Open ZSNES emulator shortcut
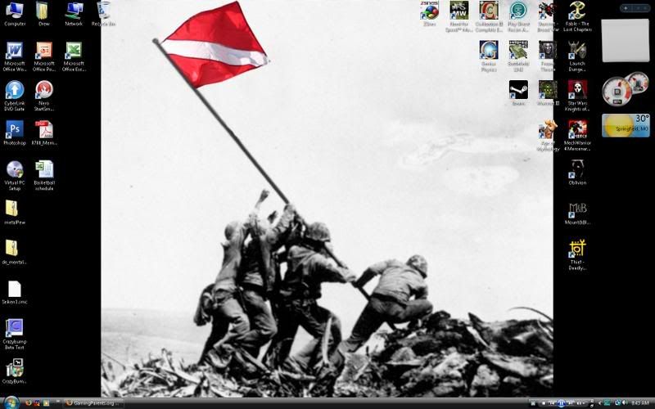The image size is (655, 409). 429,11
